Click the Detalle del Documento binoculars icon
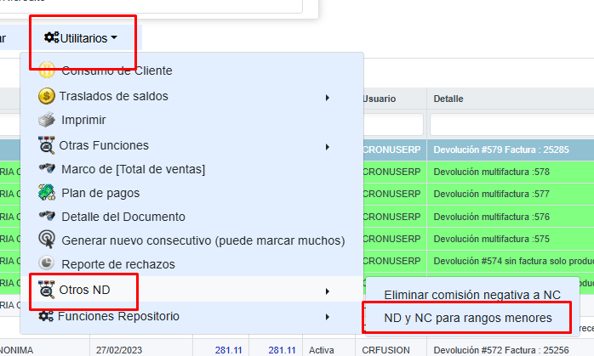Screen dimensions: 594x356 (x=48, y=217)
